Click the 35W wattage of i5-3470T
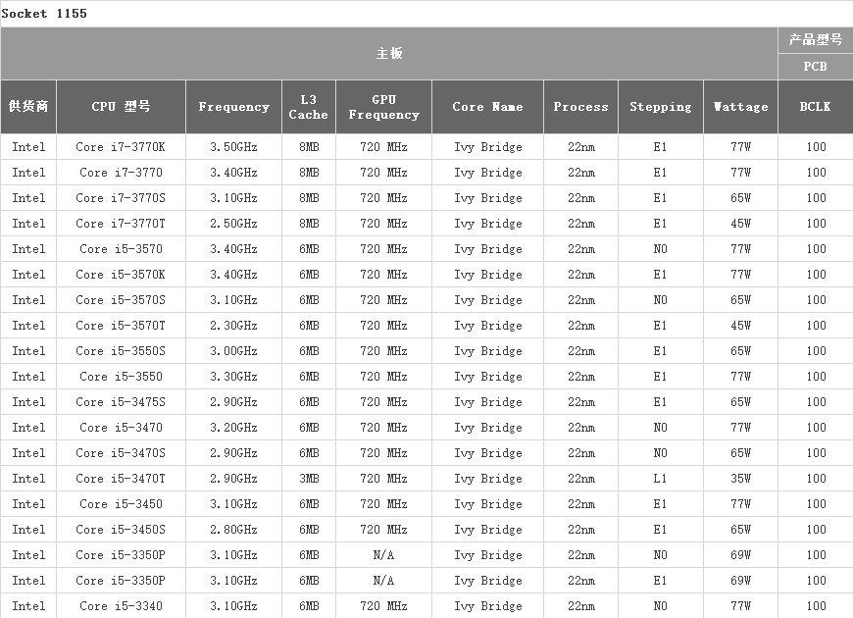Viewport: 853px width, 618px height. [740, 479]
